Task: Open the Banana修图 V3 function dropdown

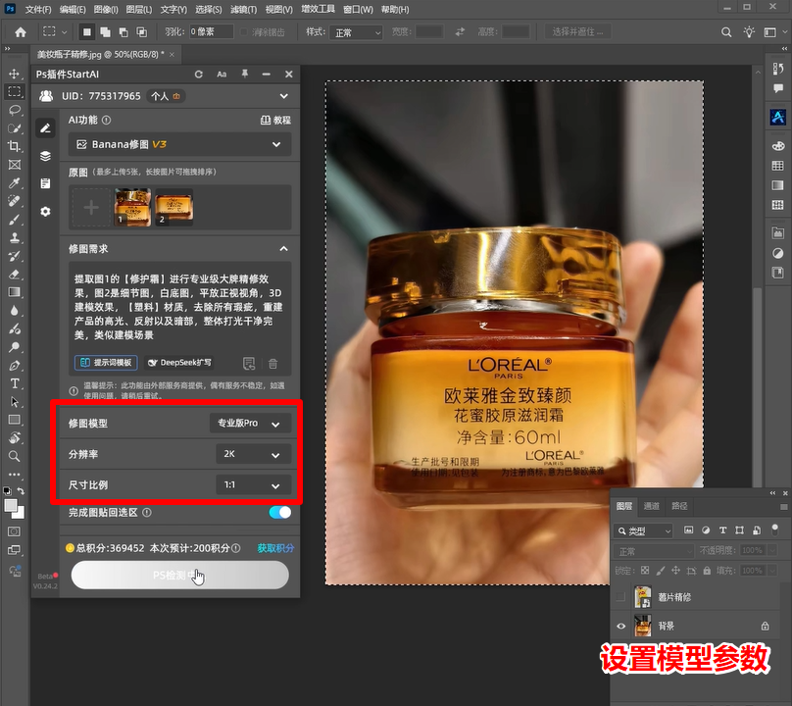Action: pyautogui.click(x=179, y=144)
